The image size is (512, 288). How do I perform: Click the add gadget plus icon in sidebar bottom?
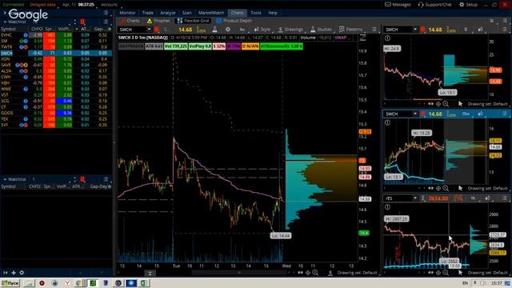14,272
